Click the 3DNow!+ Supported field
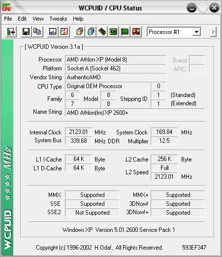The width and height of the screenshot is (222, 257). click(178, 213)
